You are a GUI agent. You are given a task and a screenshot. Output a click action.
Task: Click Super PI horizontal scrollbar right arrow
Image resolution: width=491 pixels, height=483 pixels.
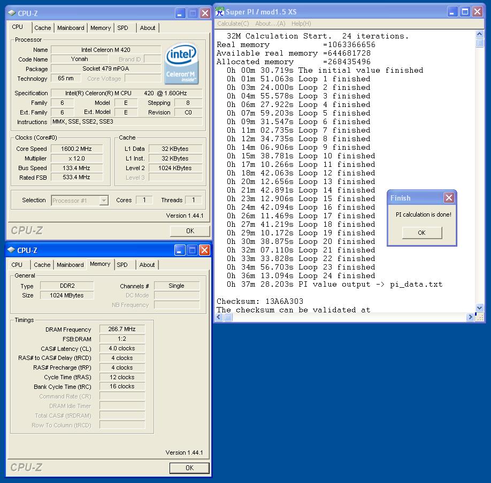coord(470,317)
